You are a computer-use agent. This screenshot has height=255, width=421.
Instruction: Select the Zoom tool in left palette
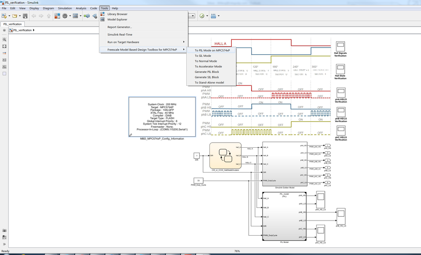(4, 40)
